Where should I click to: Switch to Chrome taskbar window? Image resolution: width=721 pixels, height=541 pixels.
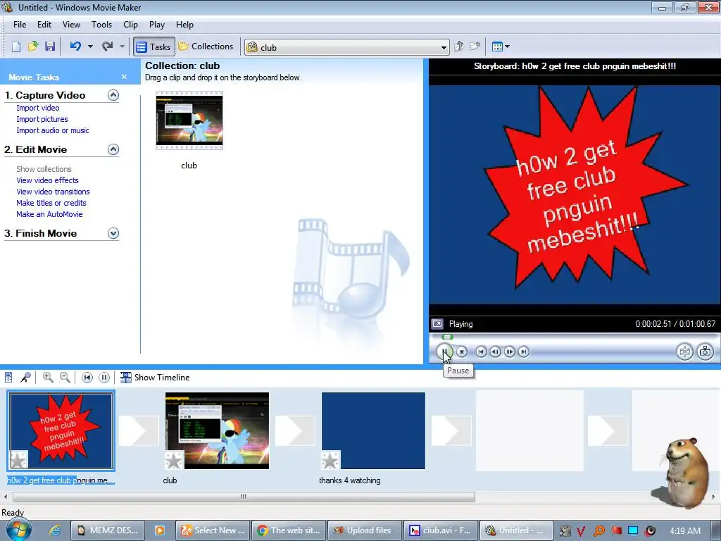pyautogui.click(x=289, y=530)
